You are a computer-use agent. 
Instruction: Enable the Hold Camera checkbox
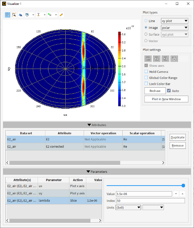[146, 72]
